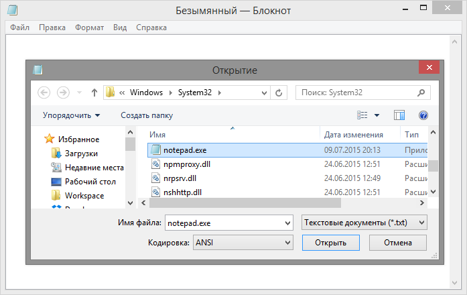Click the System32 breadcrumb segment
The width and height of the screenshot is (467, 295).
click(x=195, y=93)
